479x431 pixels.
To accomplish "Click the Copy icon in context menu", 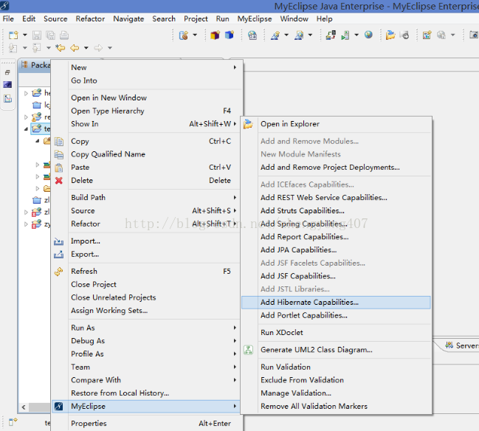I will [x=58, y=142].
